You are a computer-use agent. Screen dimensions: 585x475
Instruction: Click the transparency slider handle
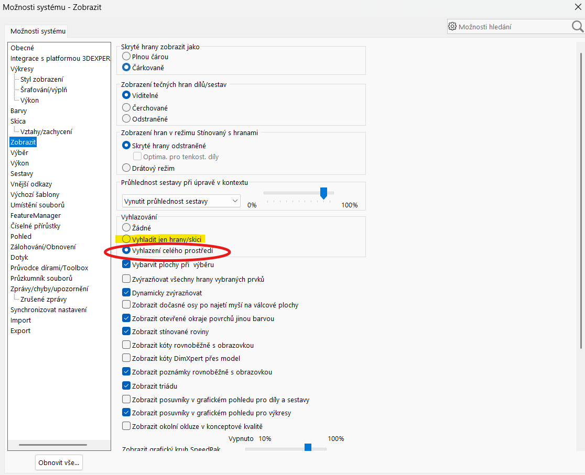point(323,193)
